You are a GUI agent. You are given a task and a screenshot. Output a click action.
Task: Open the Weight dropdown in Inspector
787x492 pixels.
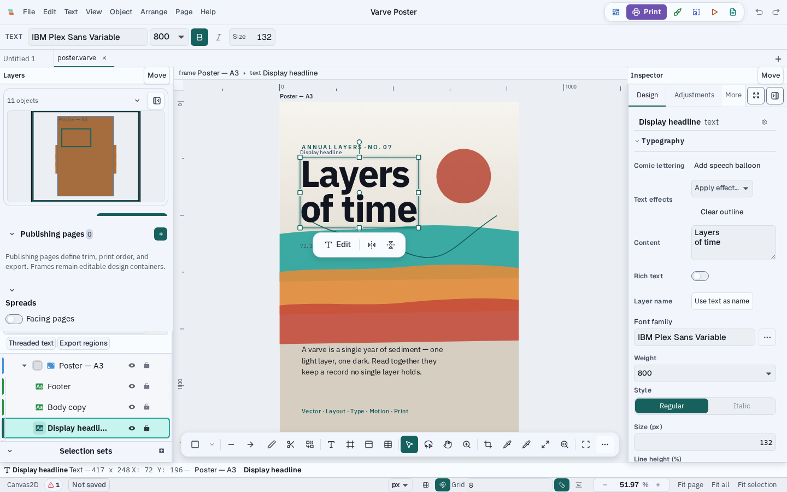coord(705,373)
